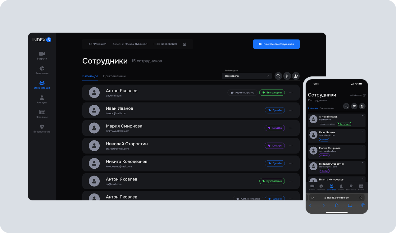Open Аналитика in the desktop sidebar
The image size is (396, 233).
coord(42,70)
